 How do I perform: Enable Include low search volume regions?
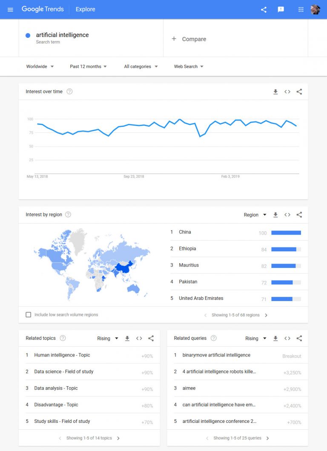(29, 315)
